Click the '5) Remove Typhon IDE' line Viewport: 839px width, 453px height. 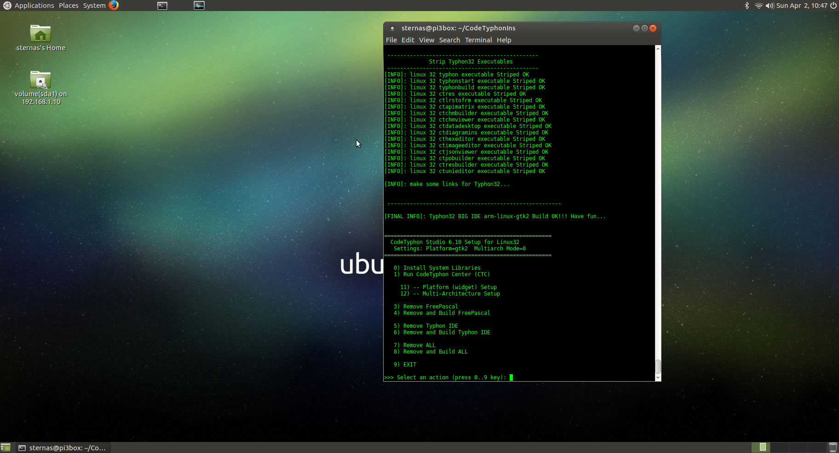point(425,326)
